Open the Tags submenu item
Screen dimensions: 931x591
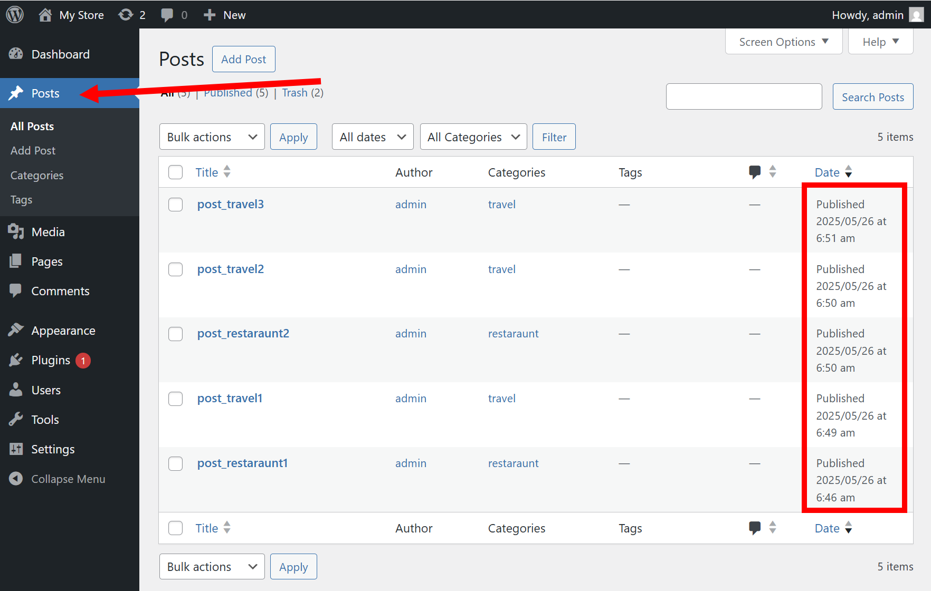(x=22, y=199)
